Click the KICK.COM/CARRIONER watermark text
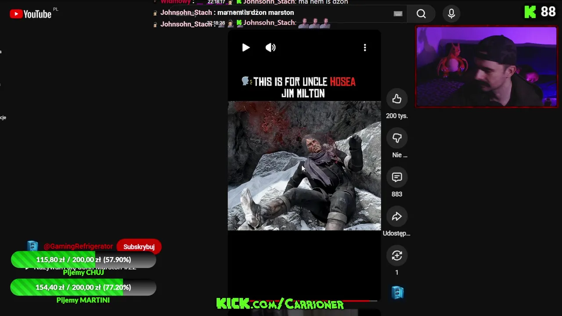Screen dimensions: 562x316 click(280, 304)
